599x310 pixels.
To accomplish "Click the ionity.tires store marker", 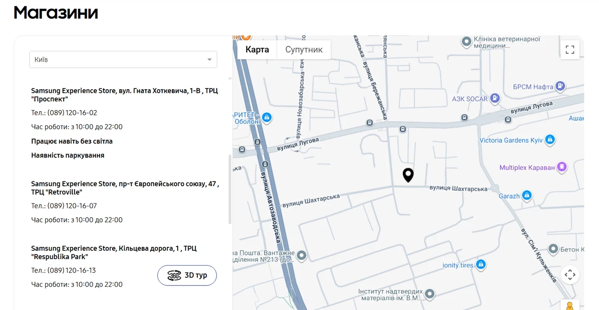I will click(x=481, y=264).
